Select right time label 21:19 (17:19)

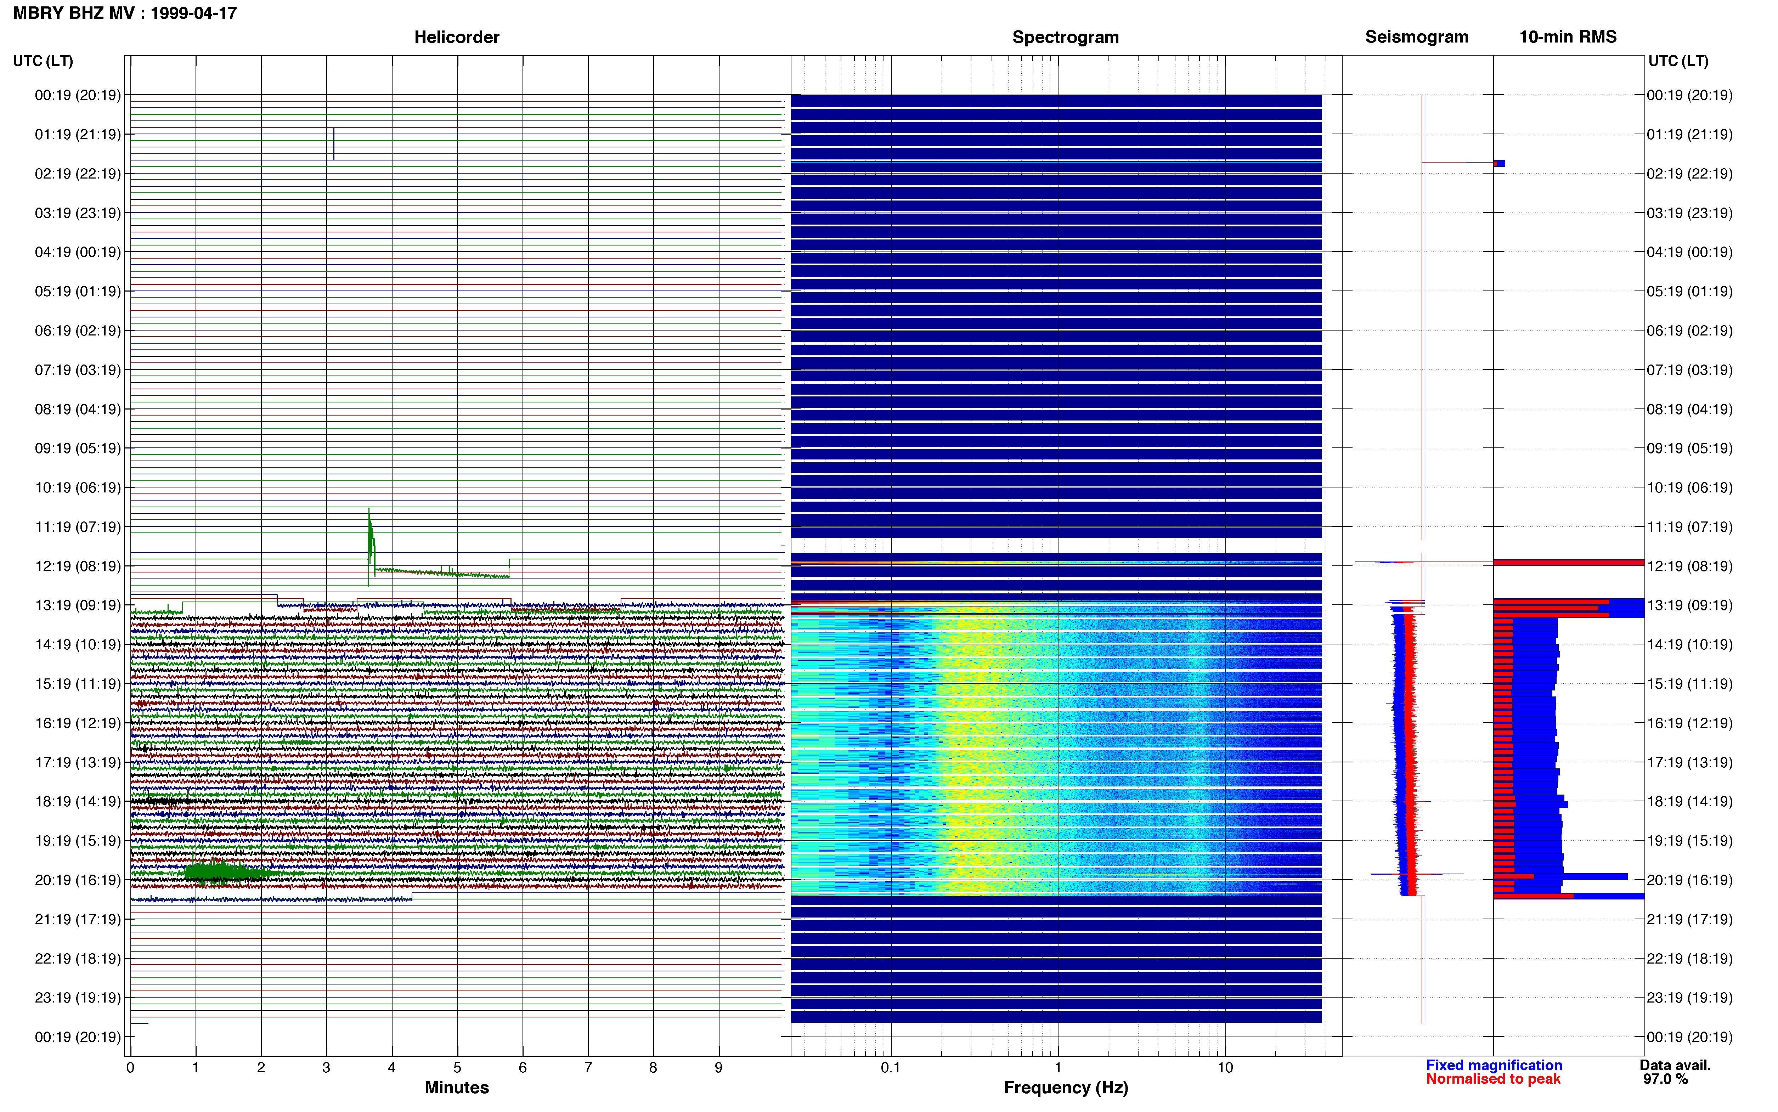[1690, 919]
